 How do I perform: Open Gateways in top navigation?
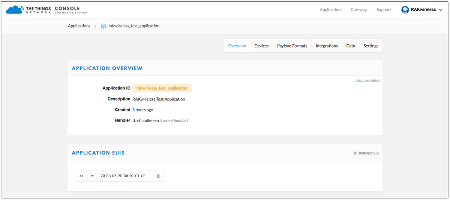359,10
